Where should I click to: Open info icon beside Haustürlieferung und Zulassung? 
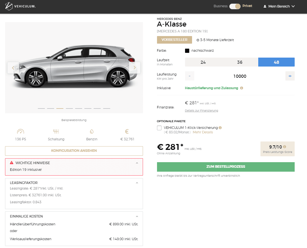click(242, 88)
